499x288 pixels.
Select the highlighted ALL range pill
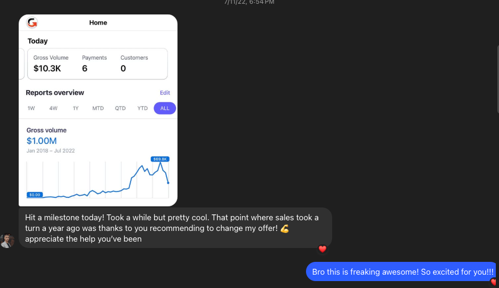165,108
